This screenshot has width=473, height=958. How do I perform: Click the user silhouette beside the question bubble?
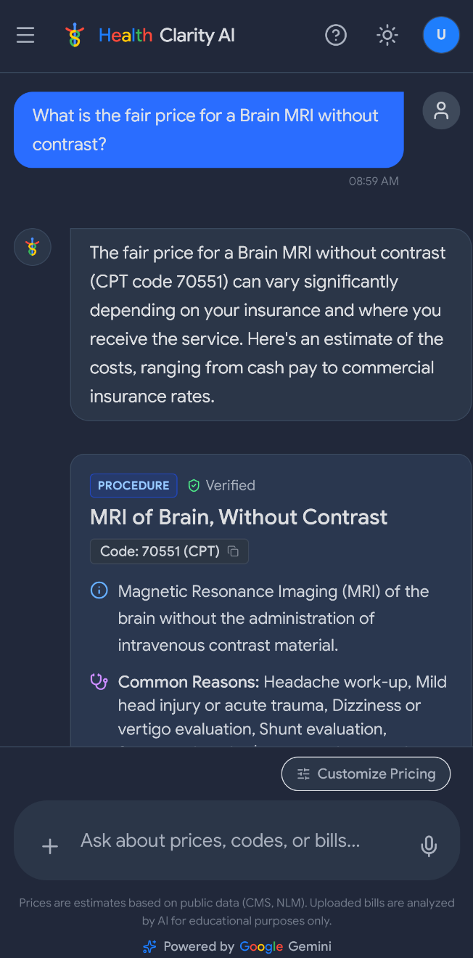[x=441, y=110]
